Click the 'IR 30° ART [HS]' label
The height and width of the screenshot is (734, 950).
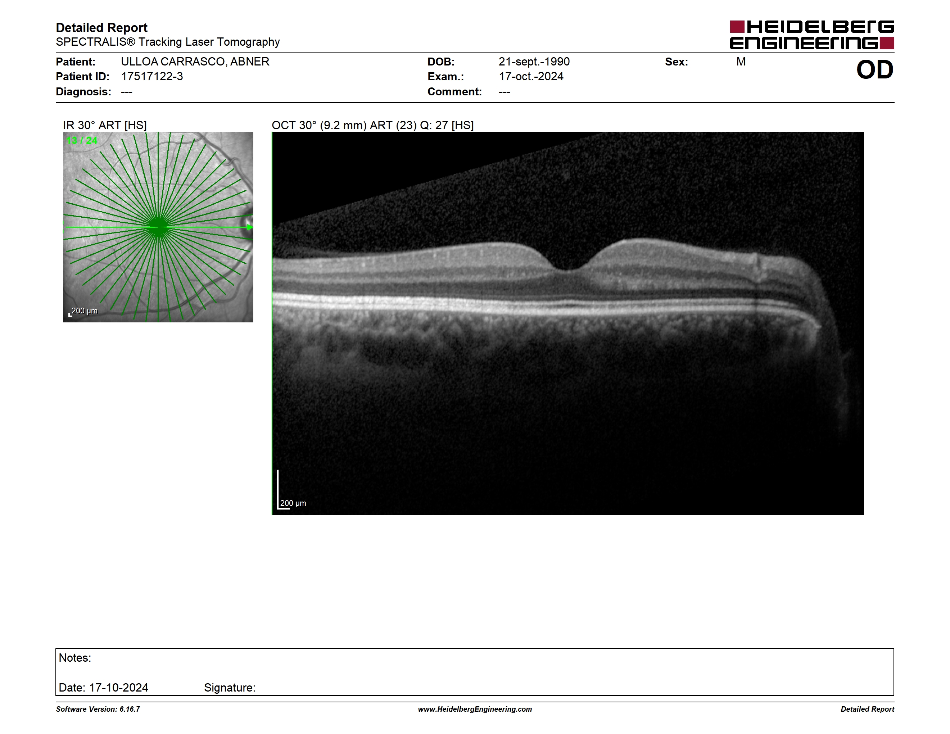pos(105,125)
